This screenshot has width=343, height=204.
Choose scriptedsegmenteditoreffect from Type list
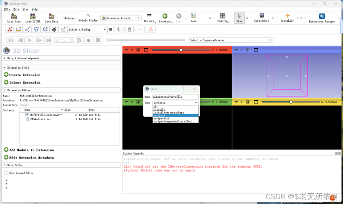[x=175, y=121]
